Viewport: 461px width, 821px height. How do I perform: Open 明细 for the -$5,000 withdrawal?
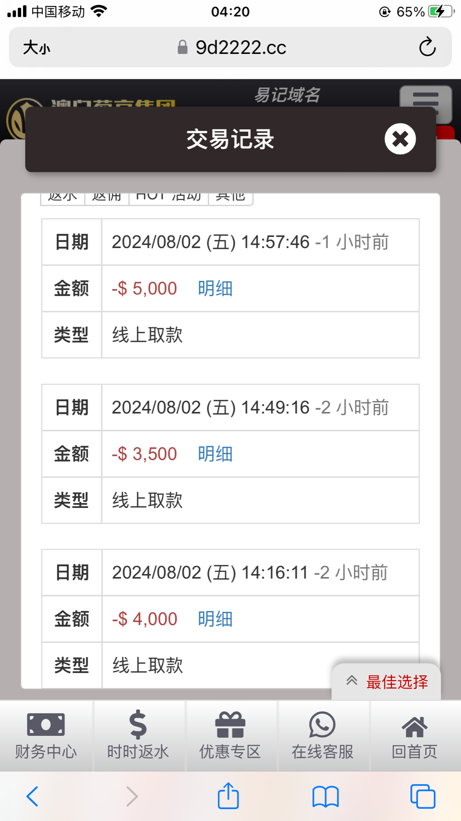tap(215, 289)
